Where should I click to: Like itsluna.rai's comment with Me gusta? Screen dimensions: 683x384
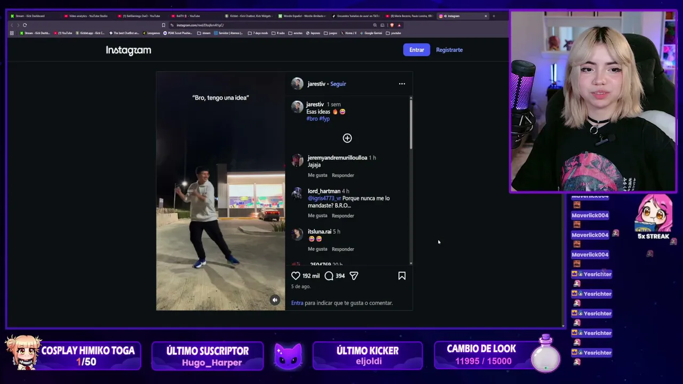tap(317, 249)
